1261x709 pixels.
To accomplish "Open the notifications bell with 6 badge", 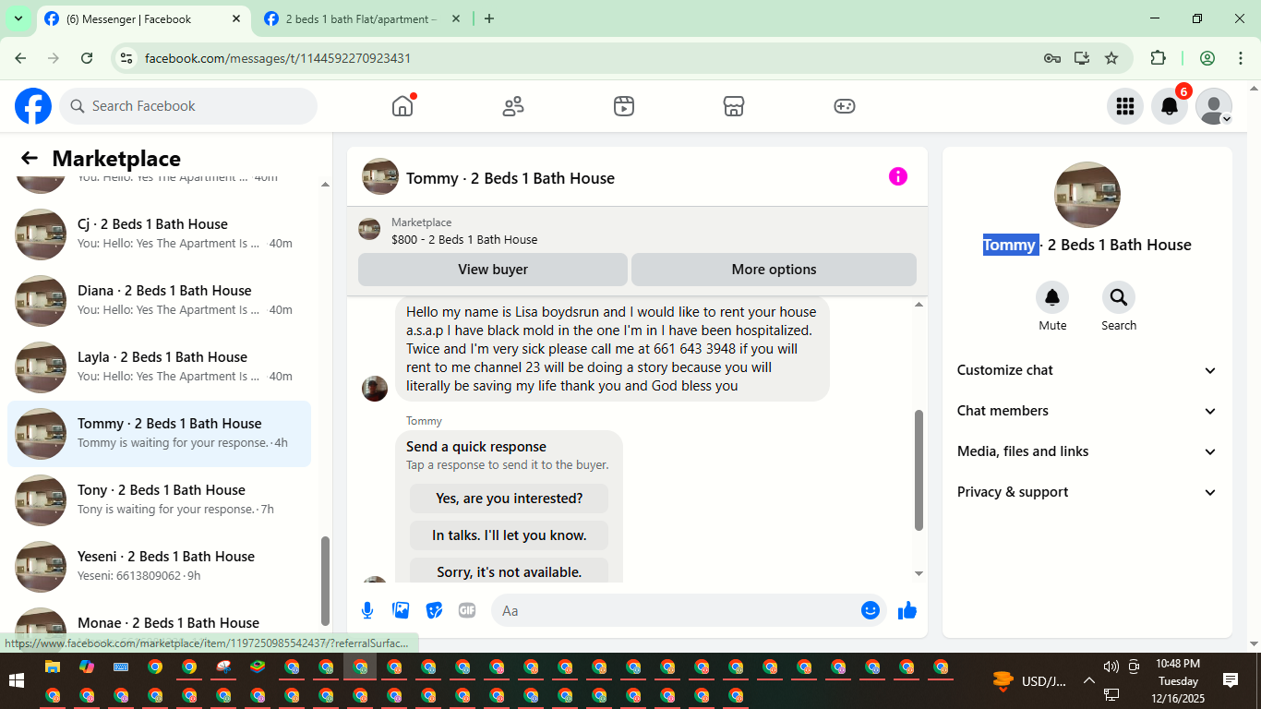I will 1170,106.
